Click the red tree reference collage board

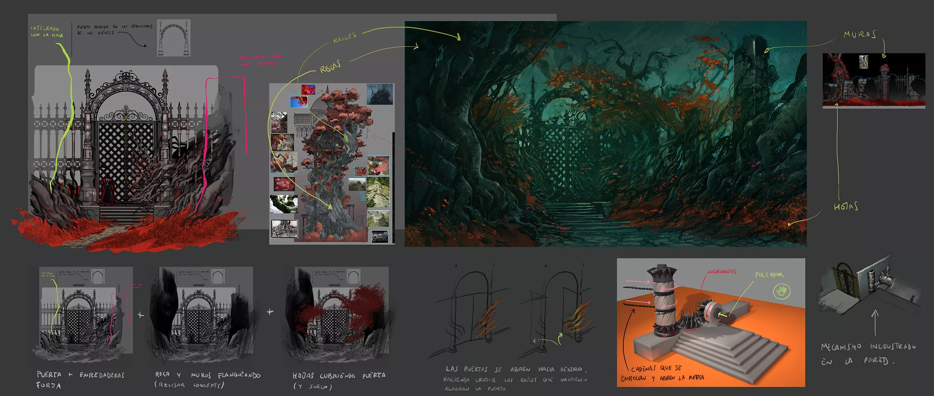pos(332,164)
